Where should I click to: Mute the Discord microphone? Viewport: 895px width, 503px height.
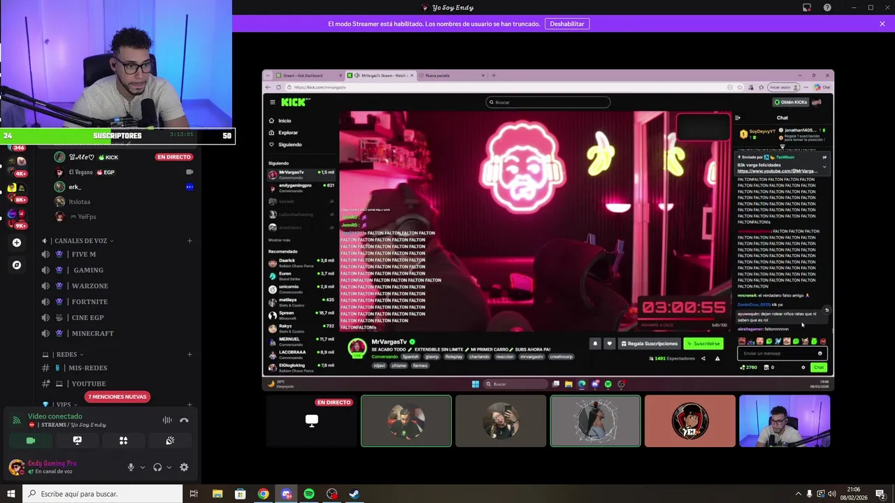click(131, 467)
